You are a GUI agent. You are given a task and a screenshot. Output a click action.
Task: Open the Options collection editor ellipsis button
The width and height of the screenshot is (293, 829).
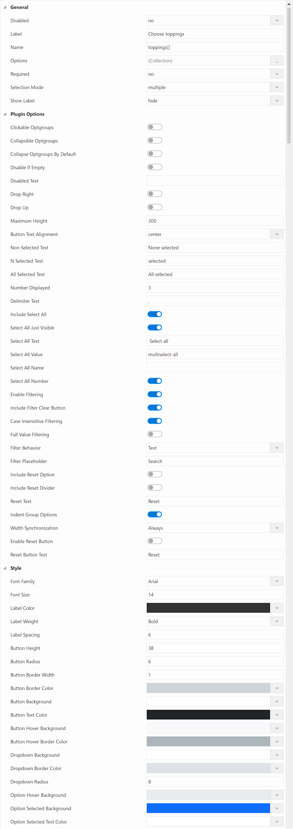277,61
